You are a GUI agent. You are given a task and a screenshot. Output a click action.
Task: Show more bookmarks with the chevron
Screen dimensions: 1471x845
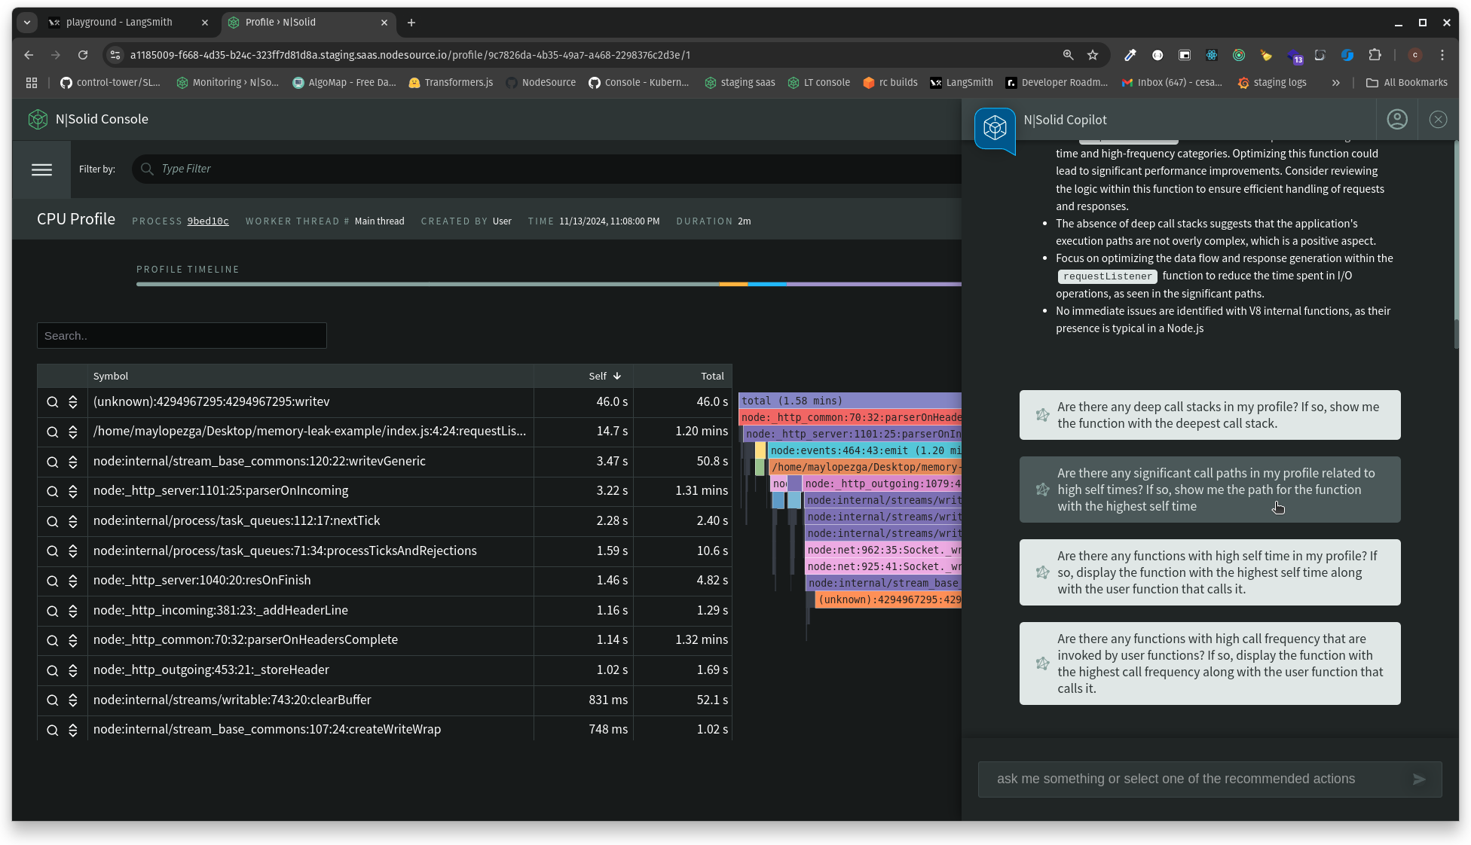pos(1335,83)
